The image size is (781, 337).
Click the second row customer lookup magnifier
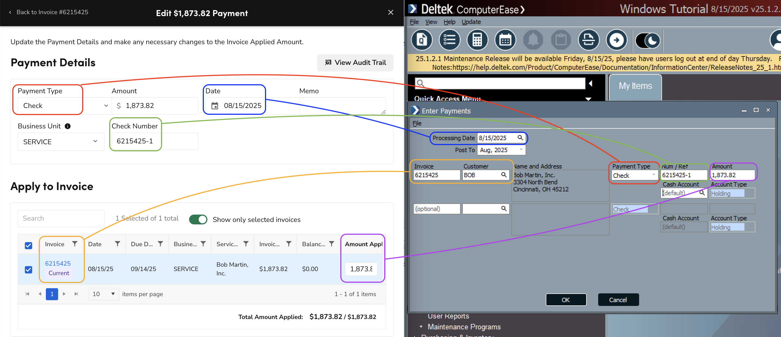click(503, 209)
